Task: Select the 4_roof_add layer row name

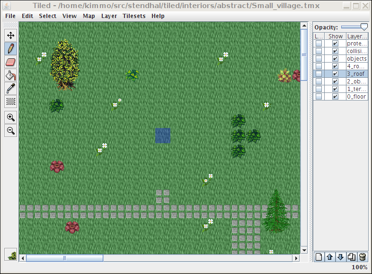Action: coord(356,66)
